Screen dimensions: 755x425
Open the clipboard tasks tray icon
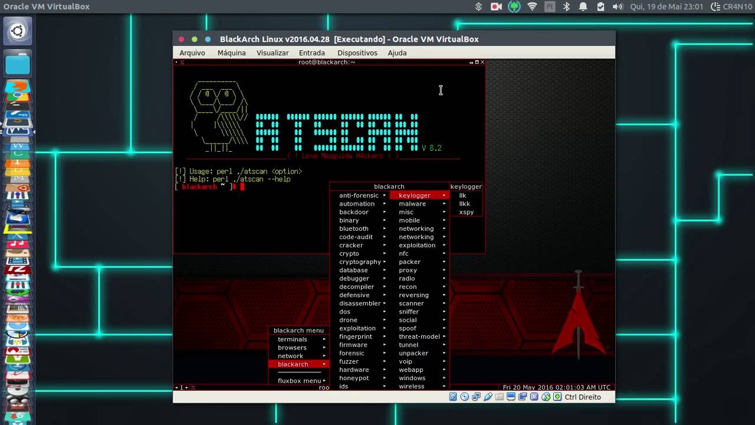coord(600,6)
